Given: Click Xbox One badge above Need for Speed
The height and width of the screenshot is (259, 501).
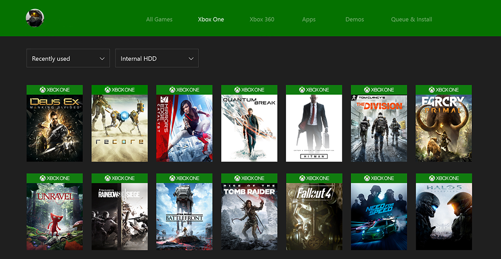Looking at the screenshot, I should coord(379,178).
